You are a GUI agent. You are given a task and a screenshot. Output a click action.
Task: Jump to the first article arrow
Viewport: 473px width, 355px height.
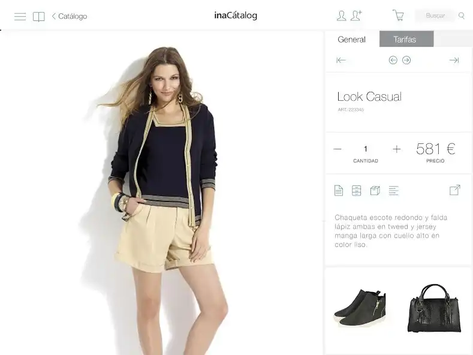click(x=341, y=61)
